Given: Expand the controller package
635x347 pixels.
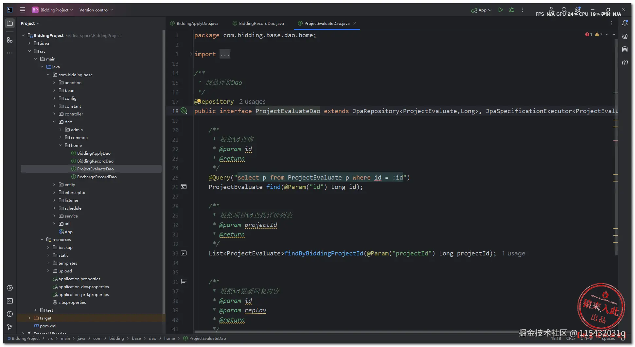Looking at the screenshot, I should click(54, 114).
